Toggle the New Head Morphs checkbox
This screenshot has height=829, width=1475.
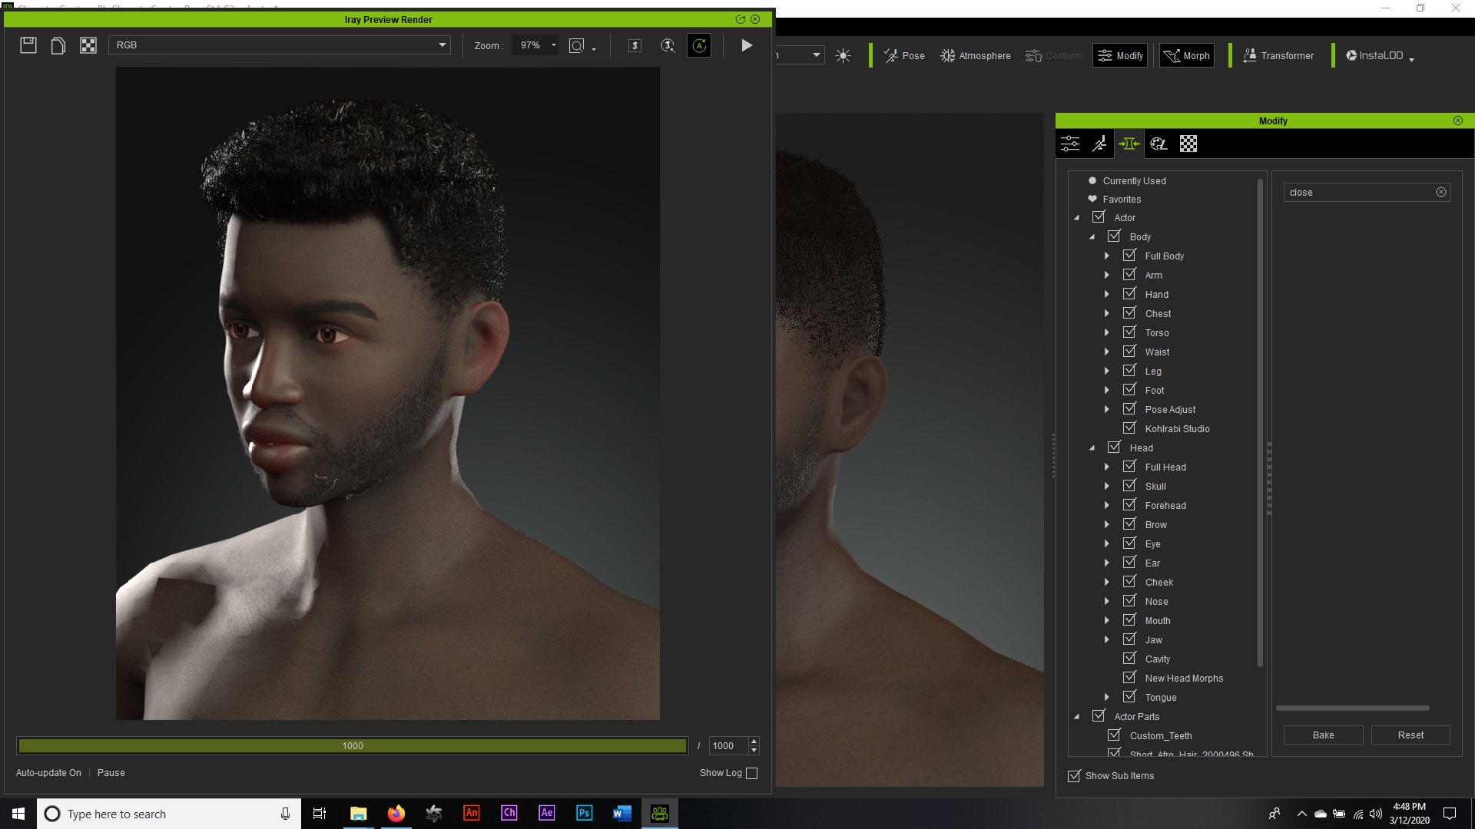point(1130,678)
